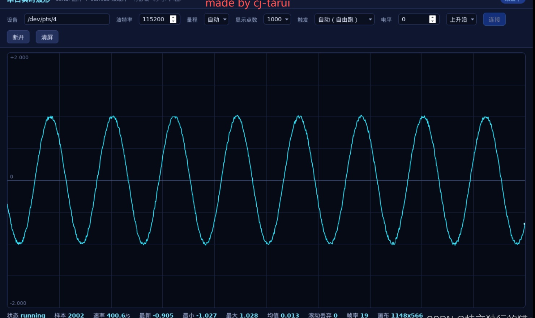Open the 显示点数 dropdown showing 1000
The width and height of the screenshot is (535, 318).
tap(277, 19)
